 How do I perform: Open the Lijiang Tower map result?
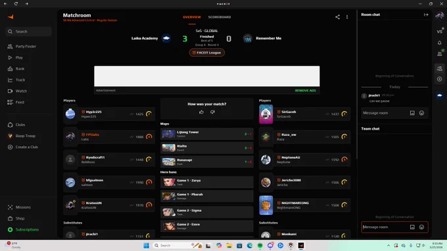pos(206,134)
